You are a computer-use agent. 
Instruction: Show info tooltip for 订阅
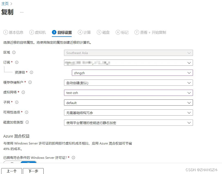point(17,62)
